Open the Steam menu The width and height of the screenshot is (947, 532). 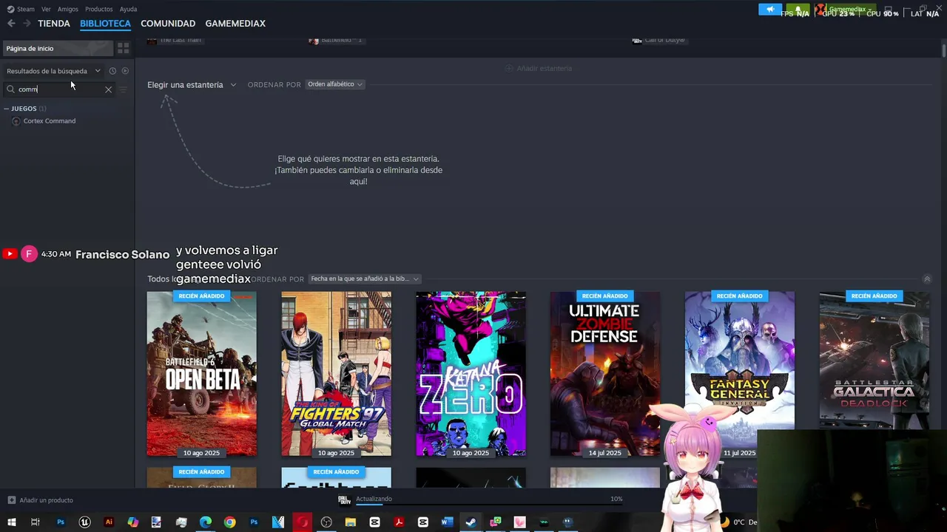(x=21, y=9)
